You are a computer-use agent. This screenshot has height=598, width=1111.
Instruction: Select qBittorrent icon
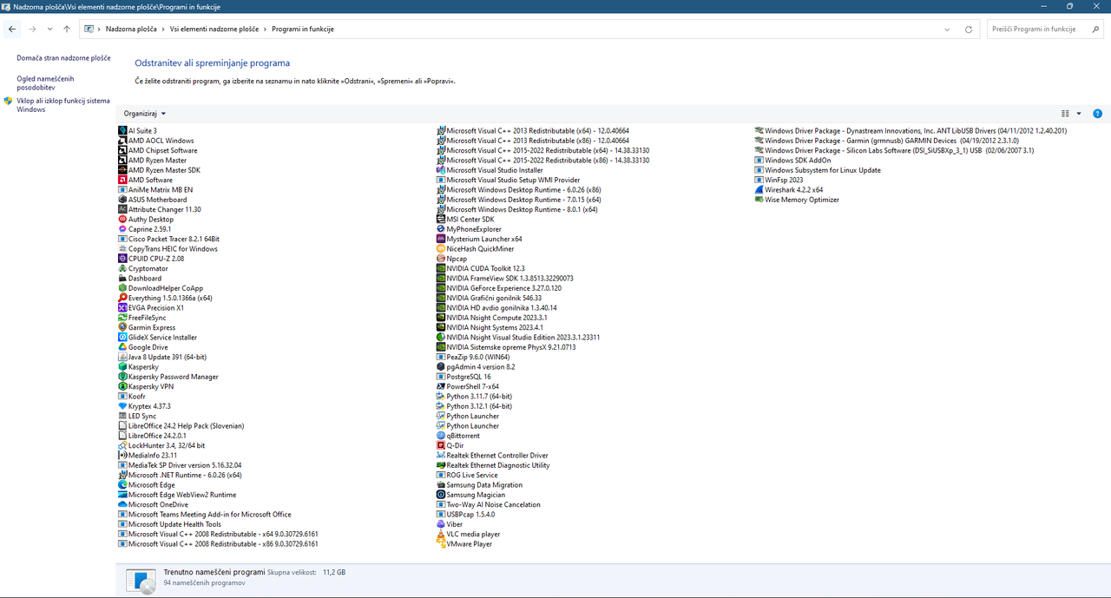tap(440, 436)
